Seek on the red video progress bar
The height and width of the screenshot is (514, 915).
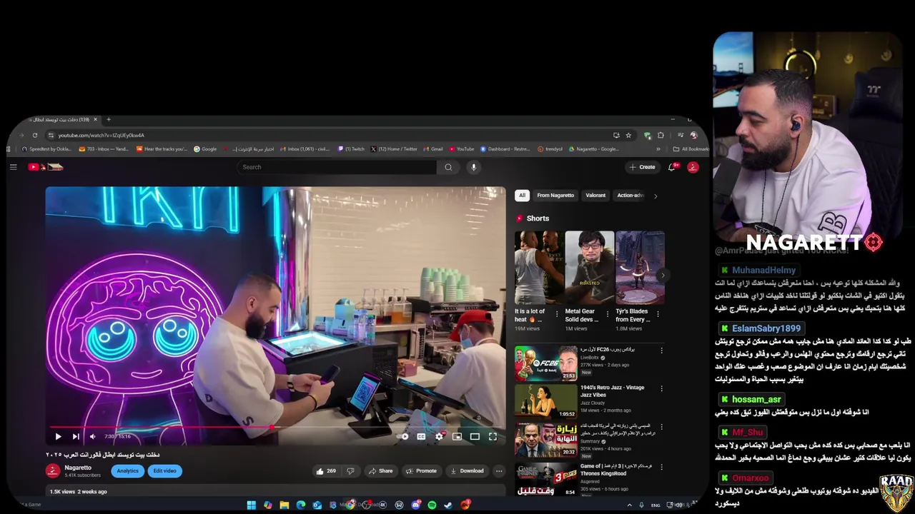pos(275,427)
